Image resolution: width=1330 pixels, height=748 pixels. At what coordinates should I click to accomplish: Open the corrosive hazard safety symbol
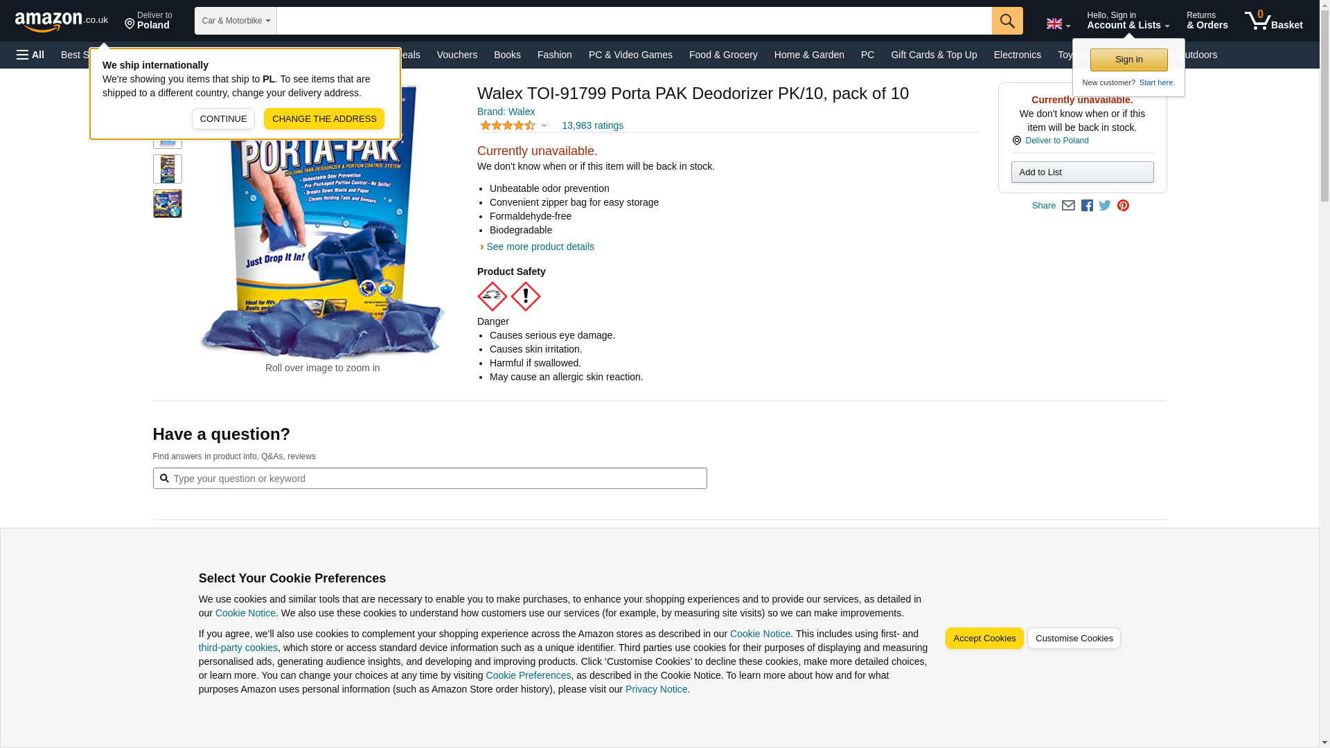coord(493,296)
